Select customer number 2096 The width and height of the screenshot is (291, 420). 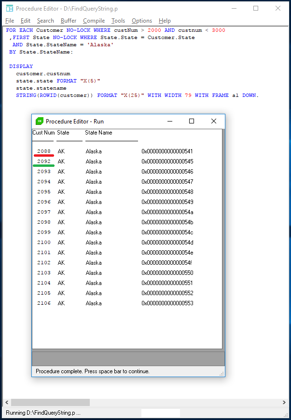pos(44,202)
